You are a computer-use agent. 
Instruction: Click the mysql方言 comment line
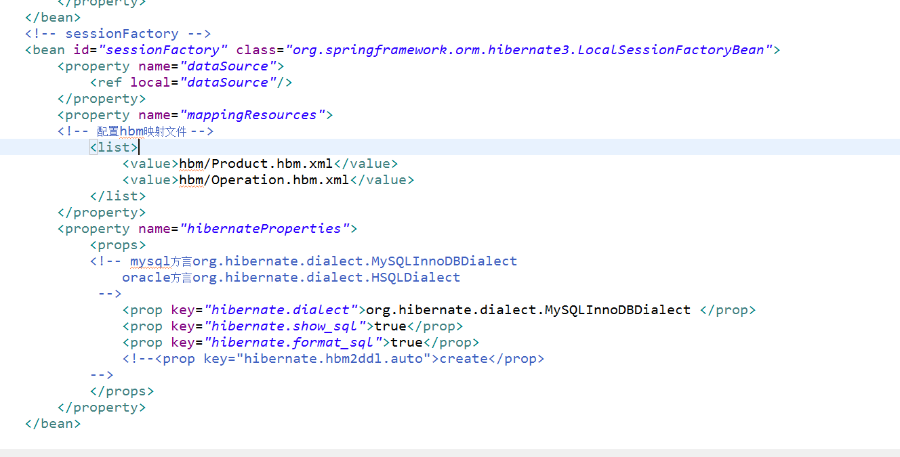click(x=304, y=261)
